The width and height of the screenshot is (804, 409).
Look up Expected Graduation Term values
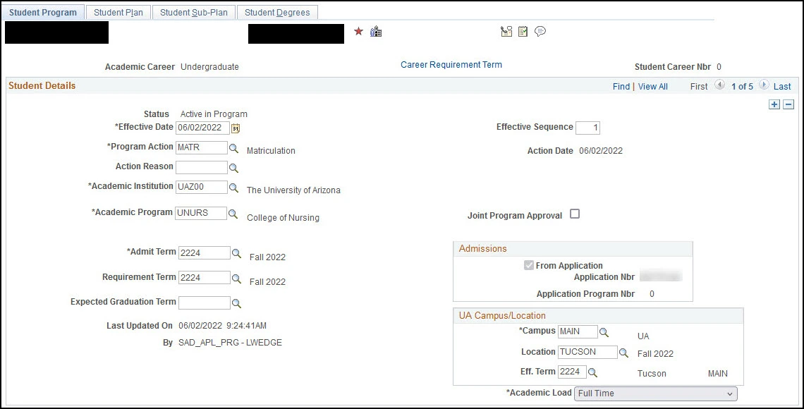coord(236,303)
